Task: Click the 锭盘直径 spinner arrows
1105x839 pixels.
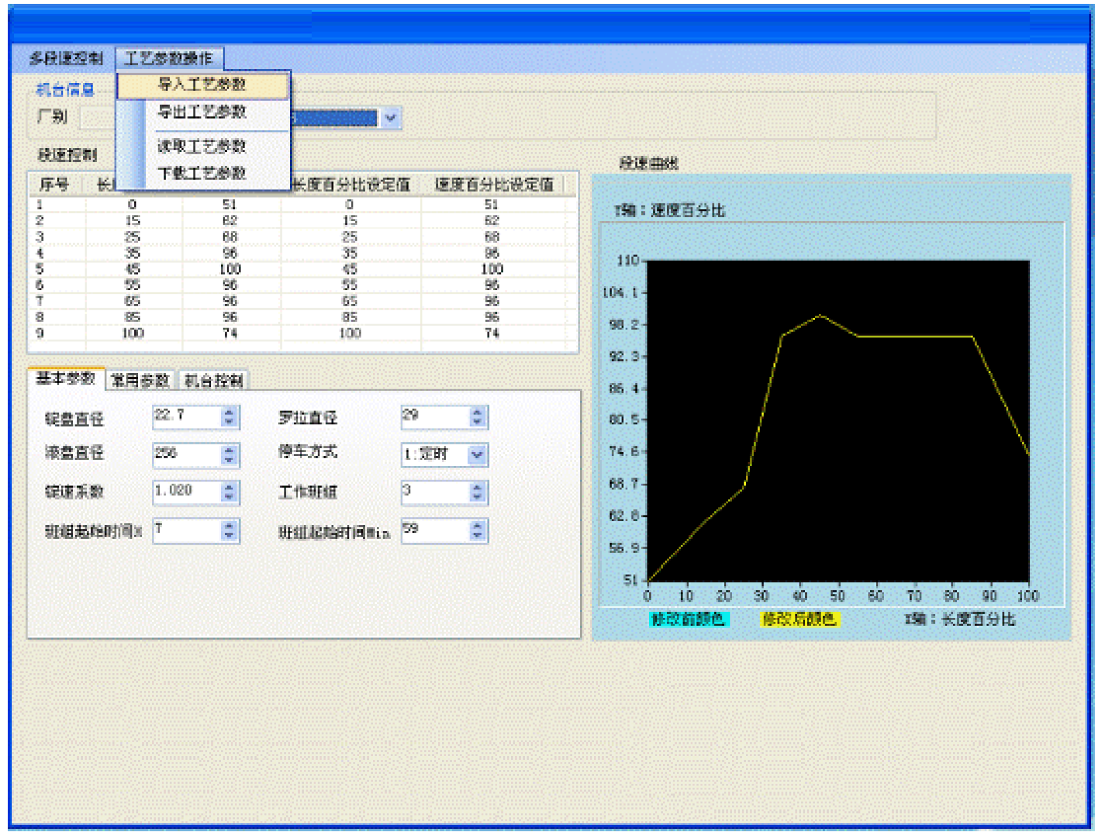Action: [229, 417]
